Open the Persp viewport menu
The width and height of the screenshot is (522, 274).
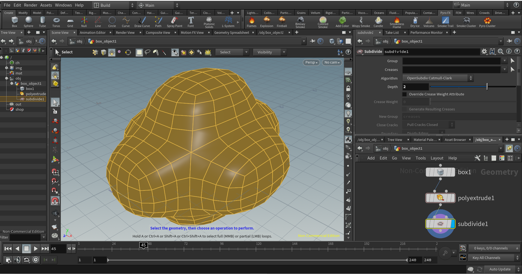[x=311, y=62]
